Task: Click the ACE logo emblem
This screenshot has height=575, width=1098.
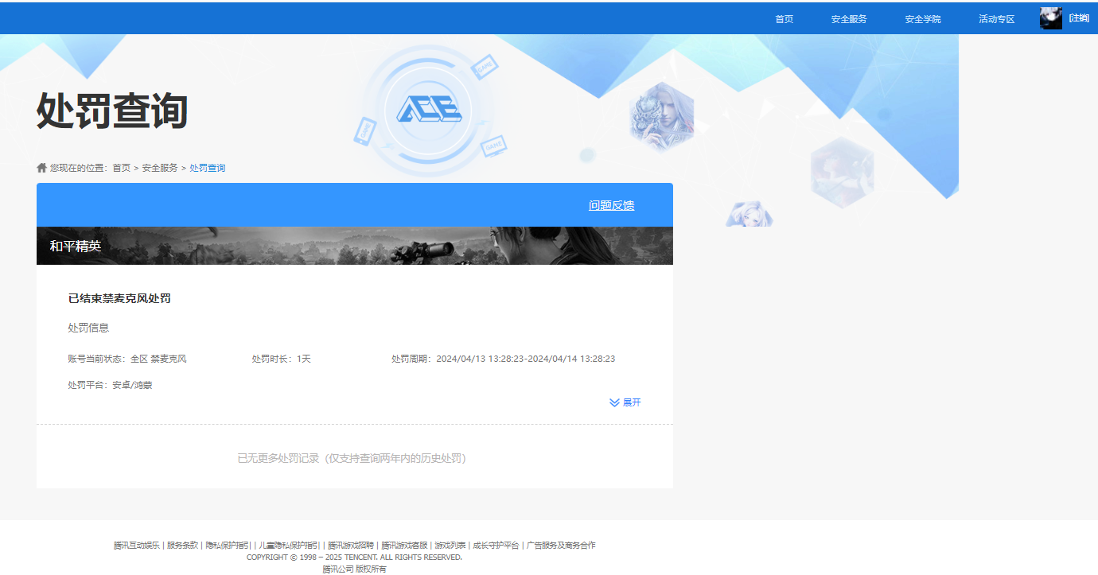Action: 429,110
